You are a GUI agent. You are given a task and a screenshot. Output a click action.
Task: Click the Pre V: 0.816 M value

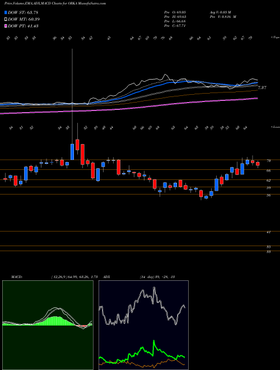click(223, 17)
